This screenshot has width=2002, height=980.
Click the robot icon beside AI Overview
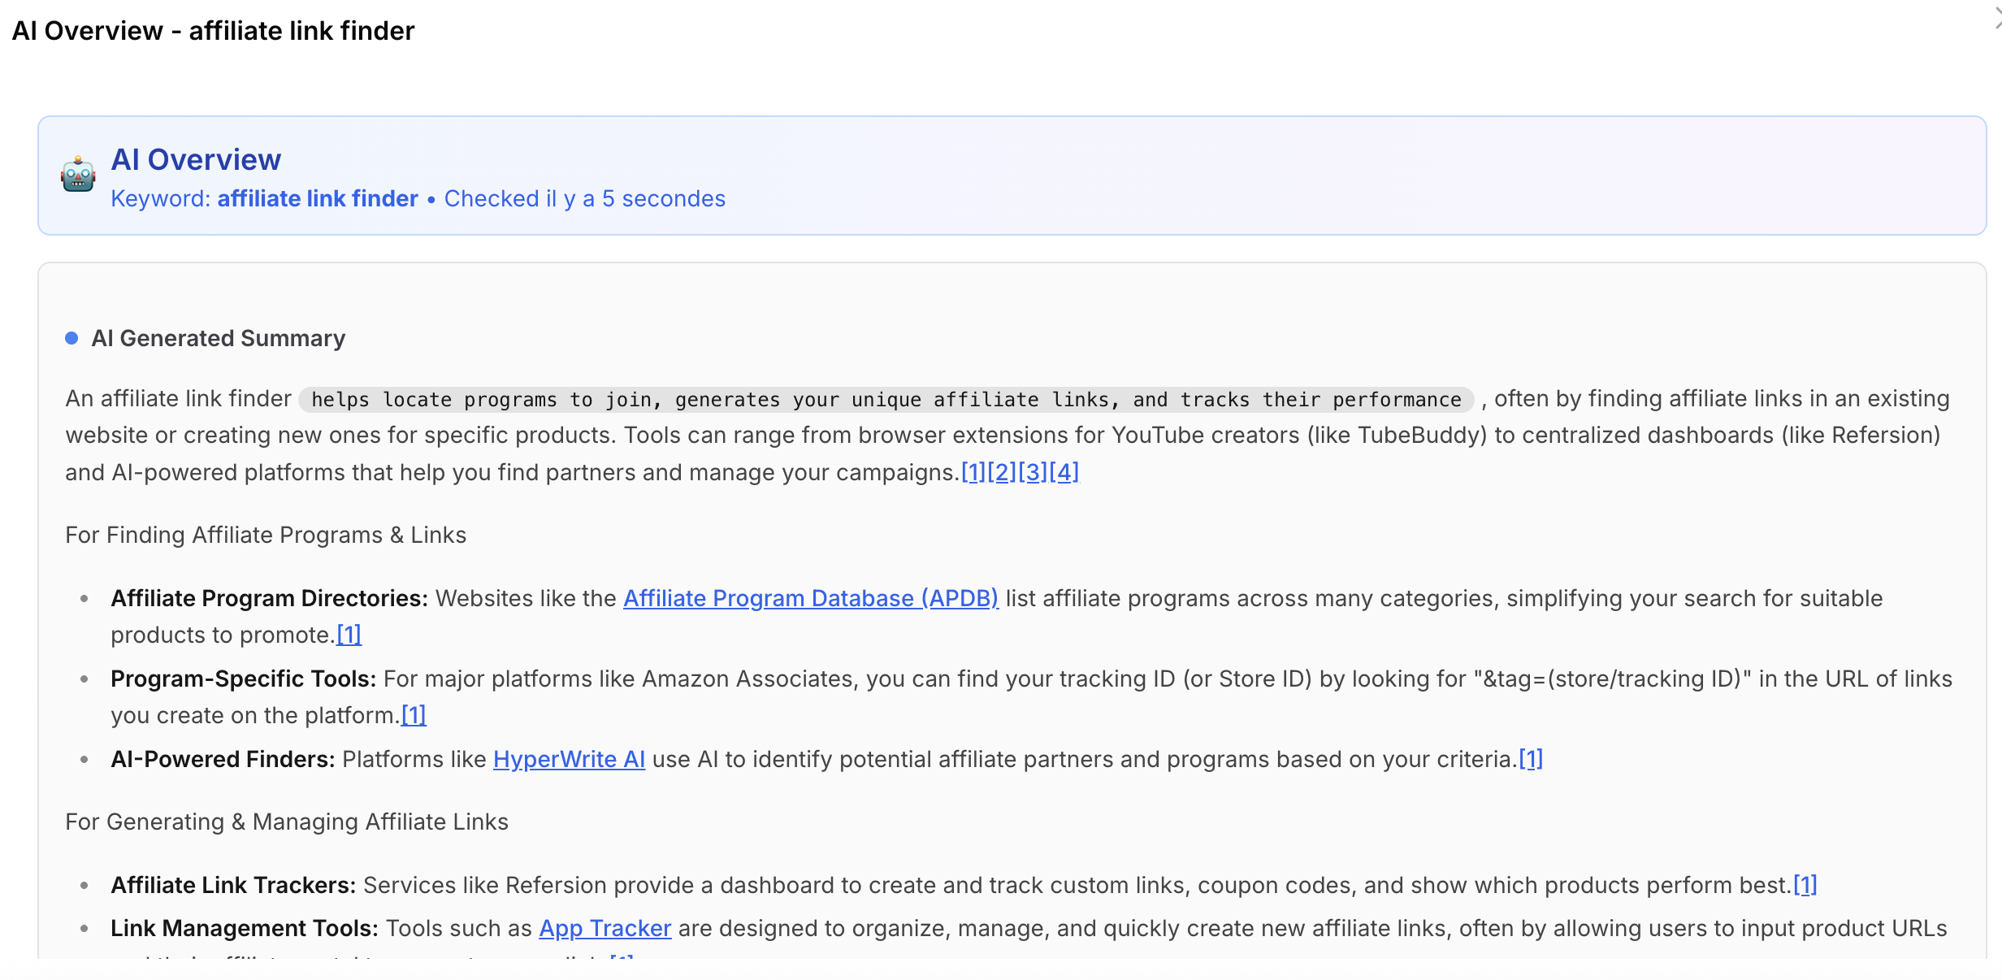pos(78,175)
